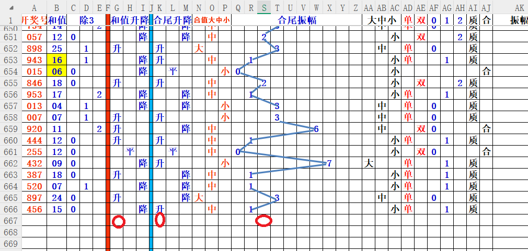The width and height of the screenshot is (528, 251).
Task: Click sum value 25 in row 652
Action: tap(56, 49)
